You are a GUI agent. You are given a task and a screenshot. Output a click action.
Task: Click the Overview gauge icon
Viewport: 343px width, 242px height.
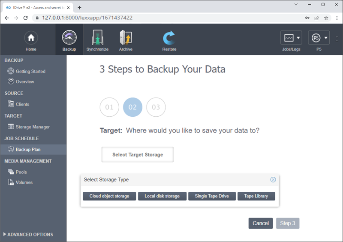(x=11, y=81)
